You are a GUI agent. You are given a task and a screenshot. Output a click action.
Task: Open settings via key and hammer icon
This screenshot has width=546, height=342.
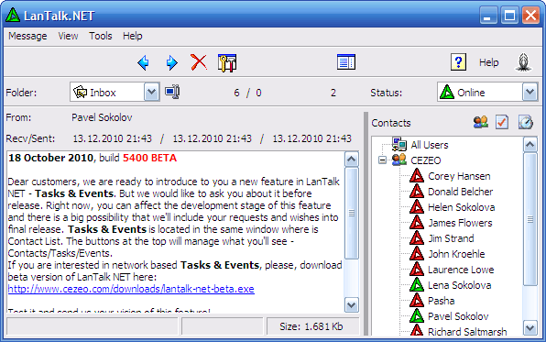227,62
